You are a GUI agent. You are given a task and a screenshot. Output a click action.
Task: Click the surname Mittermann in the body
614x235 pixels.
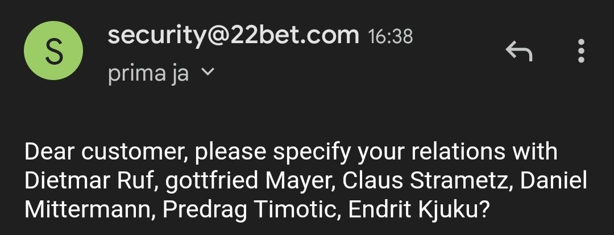(x=88, y=209)
